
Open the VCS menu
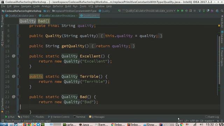coord(91,6)
